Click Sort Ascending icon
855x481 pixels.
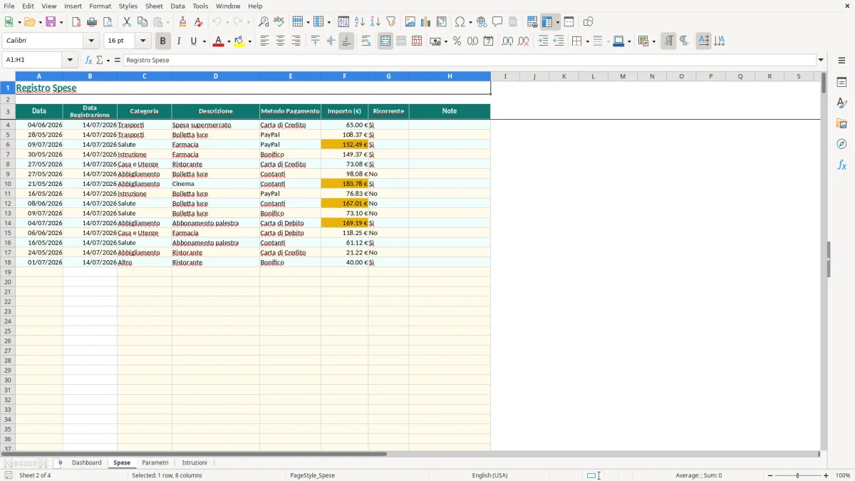pos(360,22)
